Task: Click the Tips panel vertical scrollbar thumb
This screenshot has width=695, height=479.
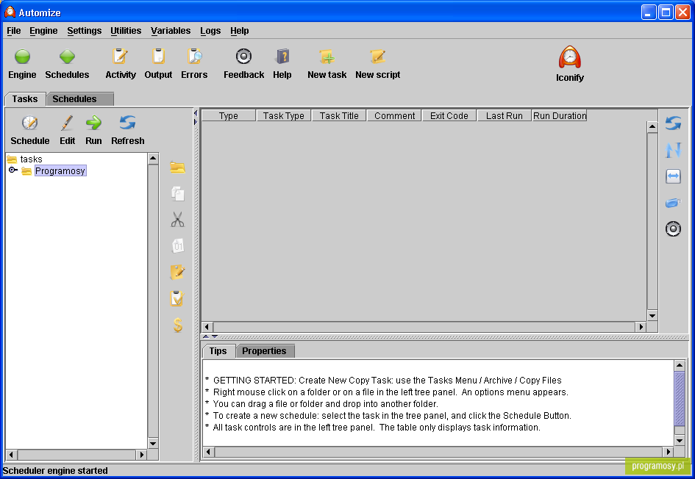Action: pos(680,398)
